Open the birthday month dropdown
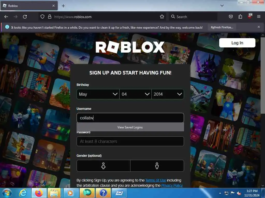This screenshot has width=265, height=198. [x=98, y=94]
